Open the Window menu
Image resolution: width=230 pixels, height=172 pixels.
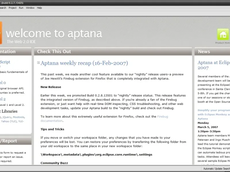coord(30,8)
